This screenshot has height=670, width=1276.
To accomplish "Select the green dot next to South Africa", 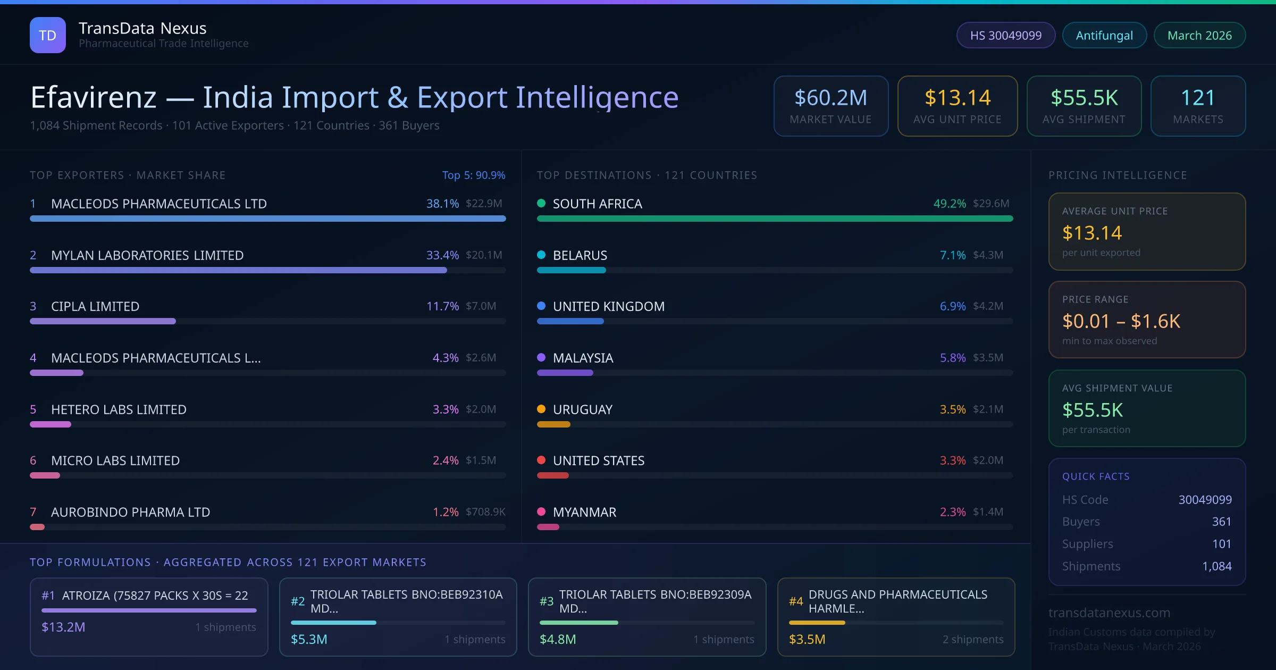I will [541, 203].
